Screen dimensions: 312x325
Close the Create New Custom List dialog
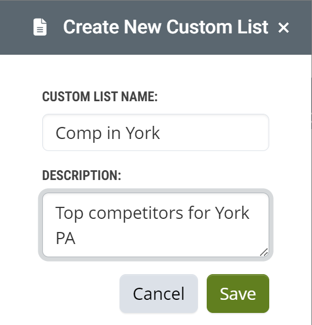283,27
